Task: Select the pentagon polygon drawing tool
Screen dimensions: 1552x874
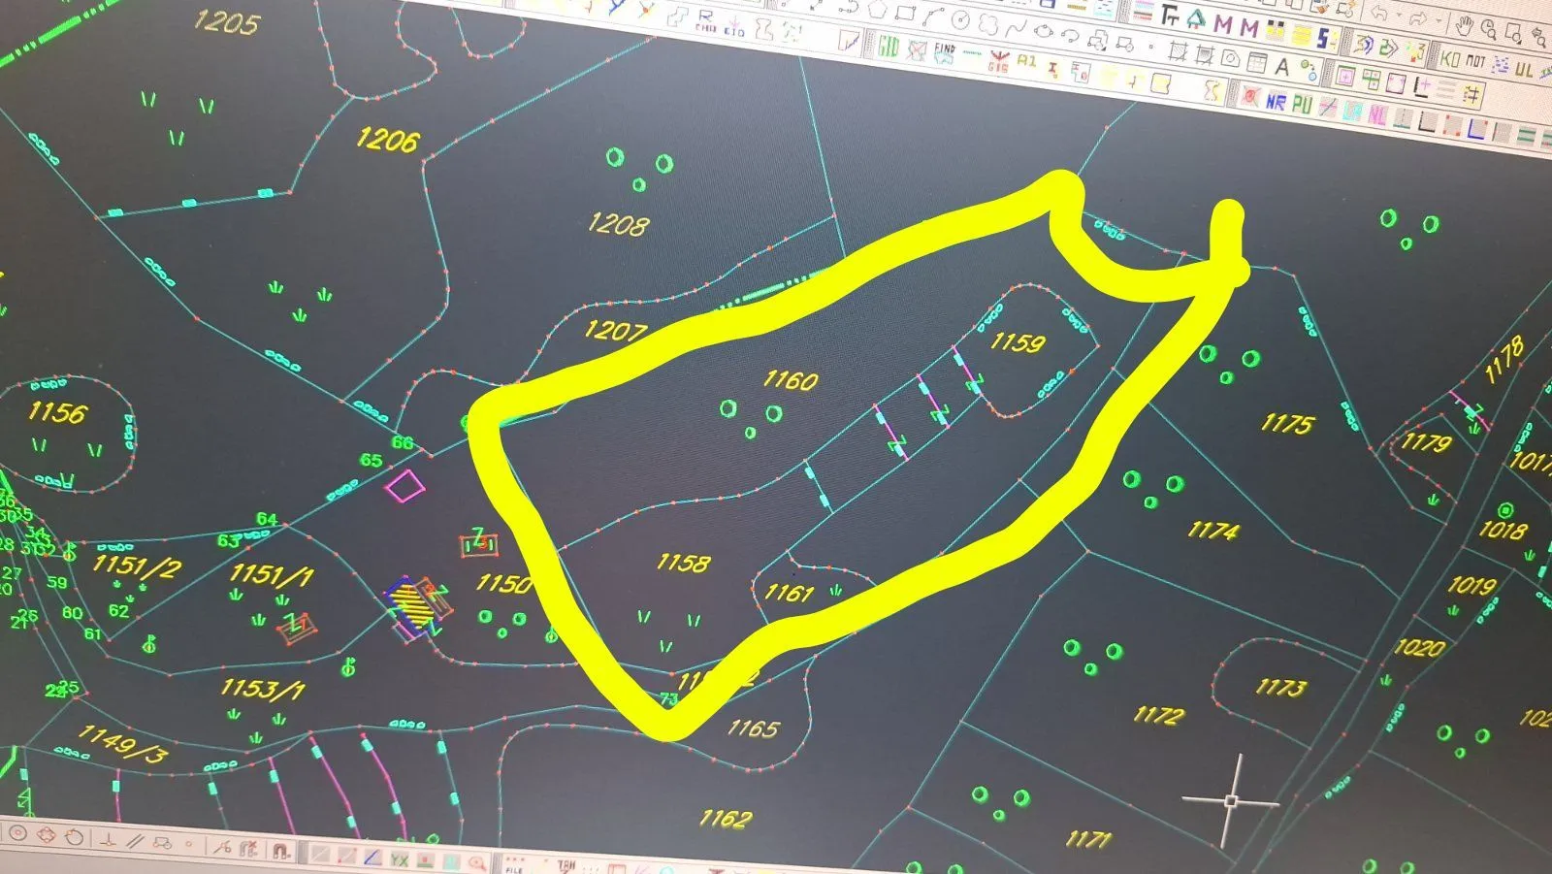Action: click(878, 10)
